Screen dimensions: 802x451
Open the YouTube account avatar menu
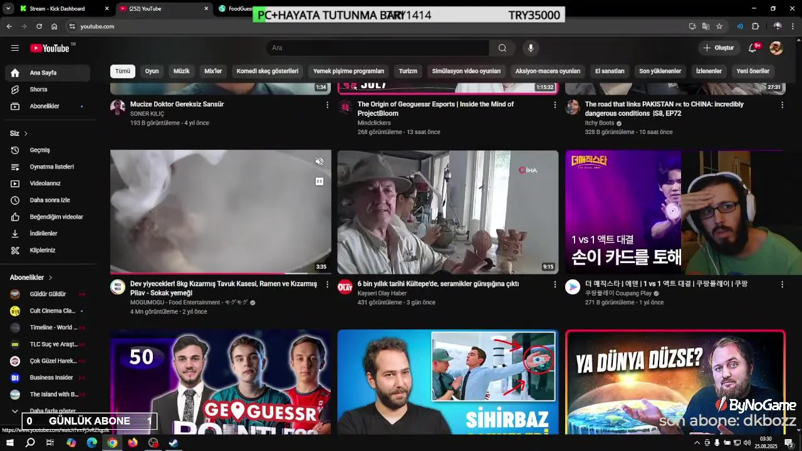point(776,48)
